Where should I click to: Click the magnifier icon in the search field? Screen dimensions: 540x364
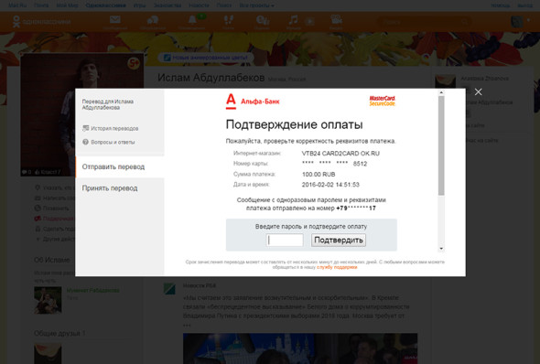(x=465, y=22)
